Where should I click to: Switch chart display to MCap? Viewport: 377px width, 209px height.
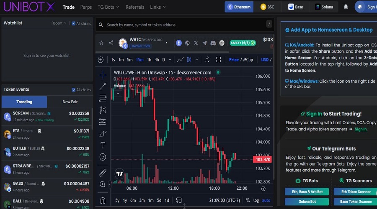point(248,59)
